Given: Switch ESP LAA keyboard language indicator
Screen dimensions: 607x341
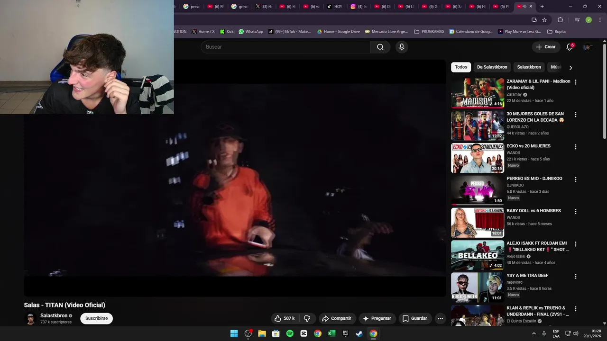Looking at the screenshot, I should 556,333.
